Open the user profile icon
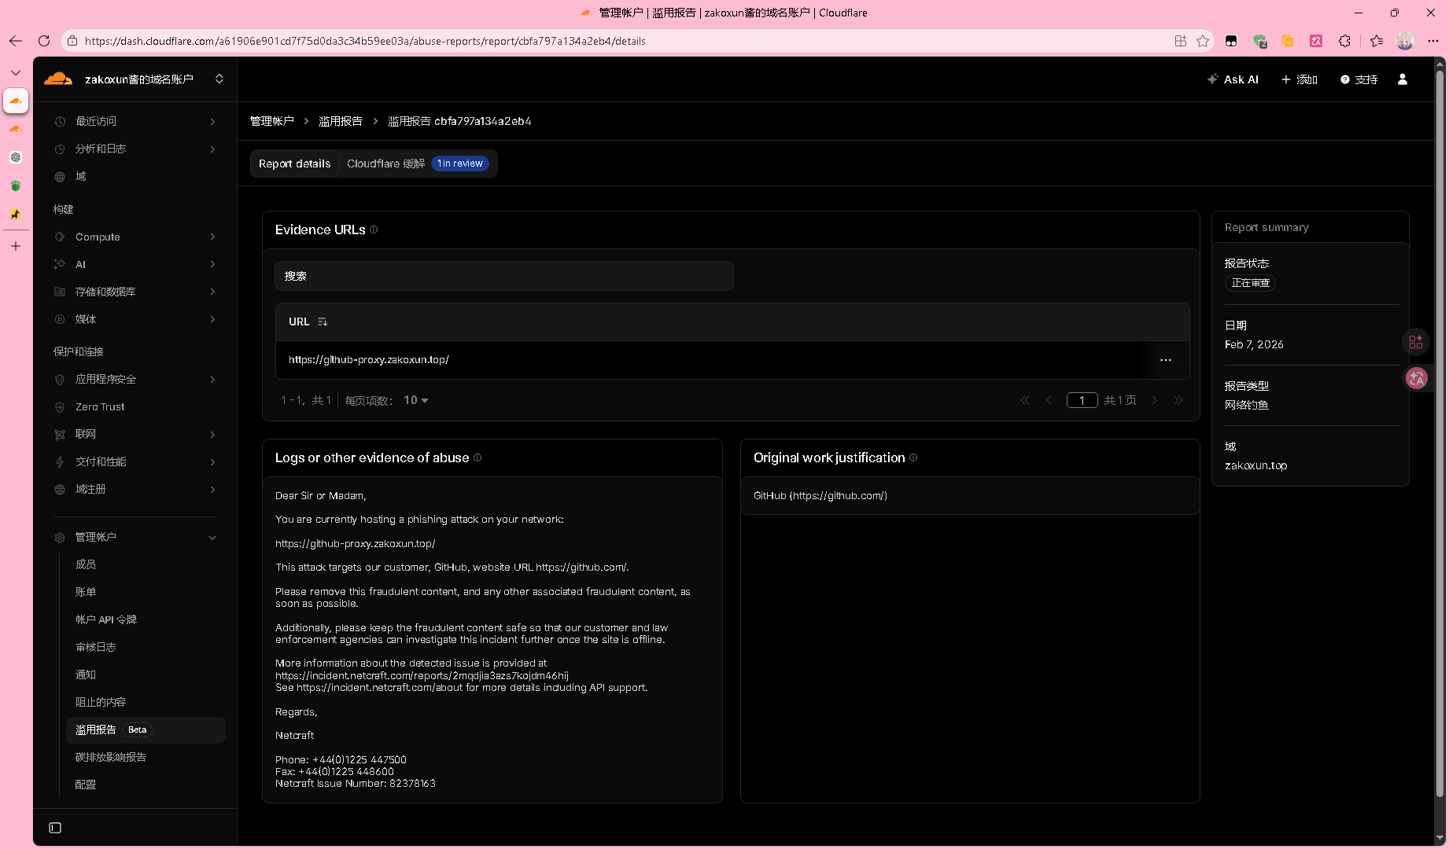 tap(1403, 79)
